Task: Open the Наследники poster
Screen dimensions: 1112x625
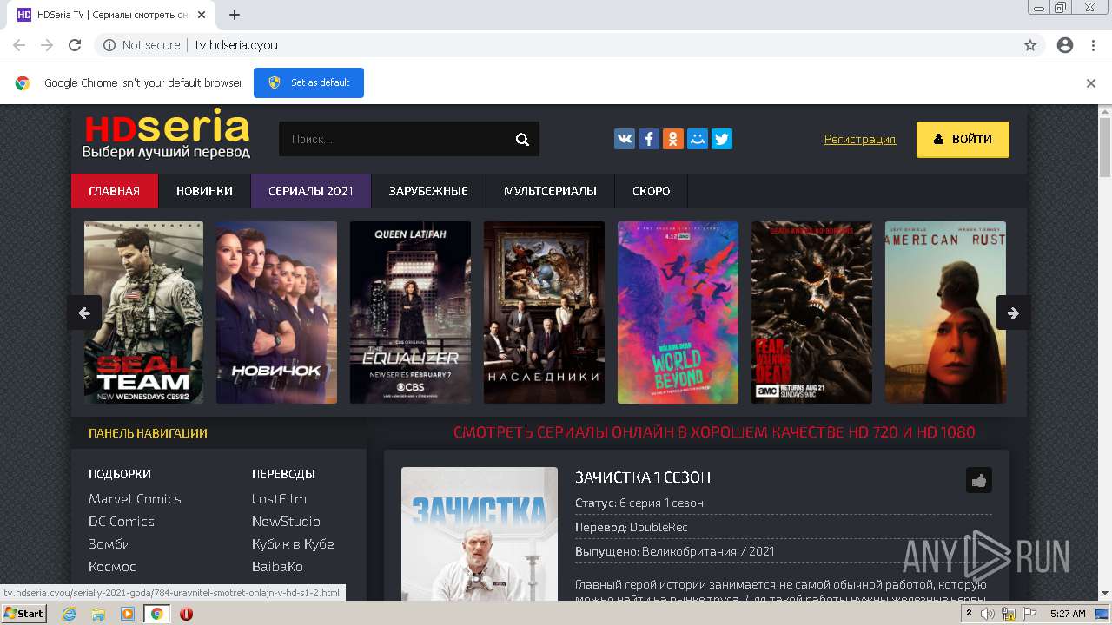Action: tap(544, 312)
